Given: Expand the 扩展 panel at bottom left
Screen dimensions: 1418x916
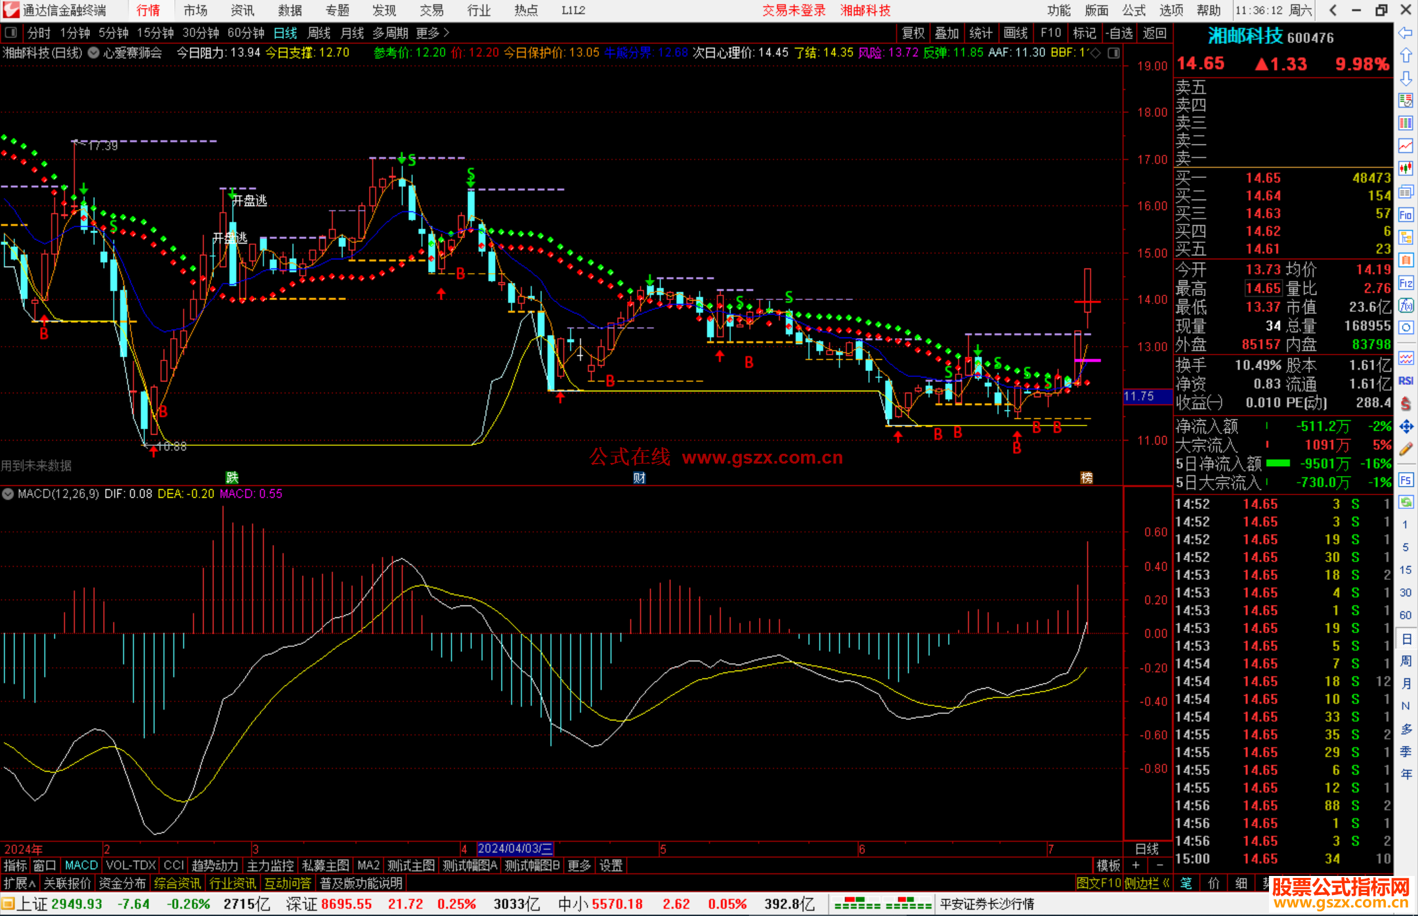Looking at the screenshot, I should click(20, 883).
